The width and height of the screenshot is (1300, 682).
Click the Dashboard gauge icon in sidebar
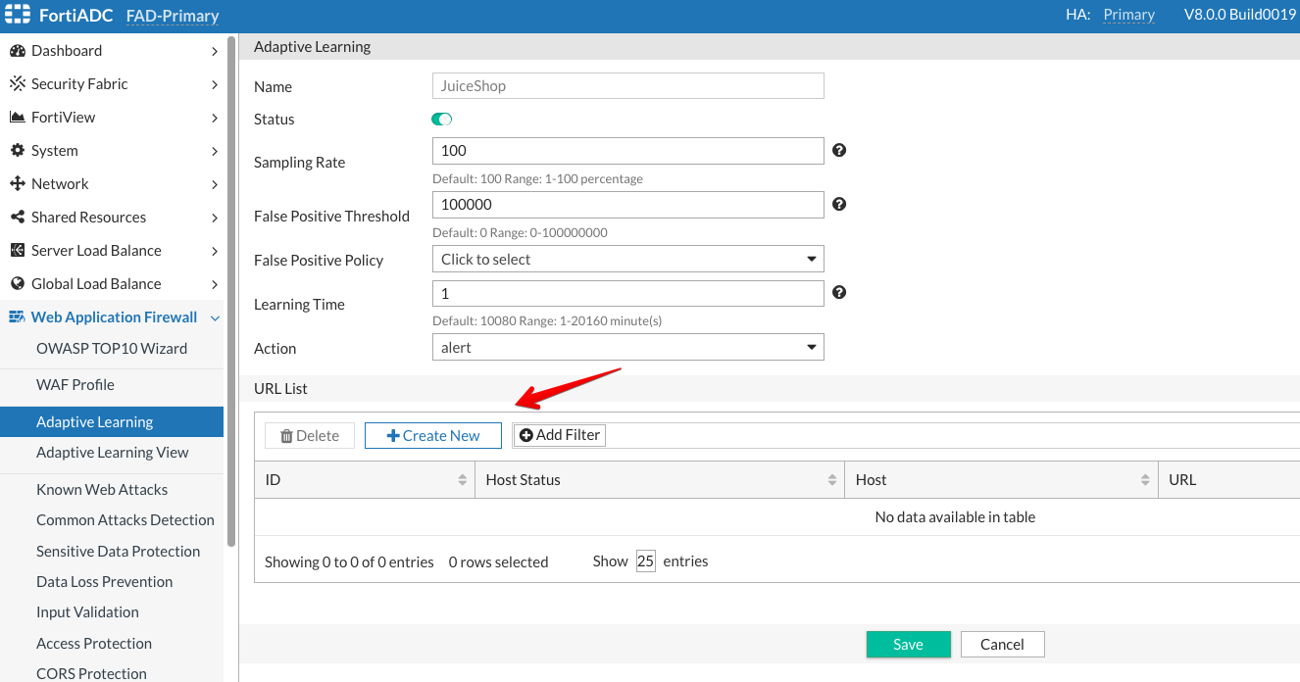[17, 51]
